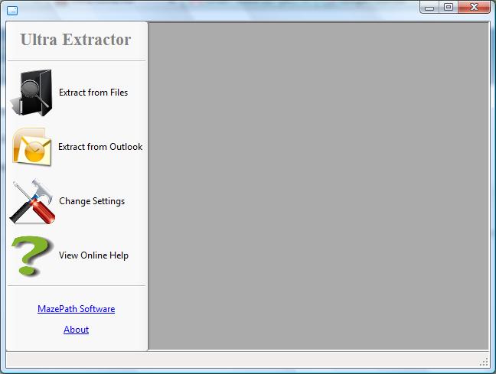Select the Extract from Files label
This screenshot has width=496, height=374.
click(93, 93)
